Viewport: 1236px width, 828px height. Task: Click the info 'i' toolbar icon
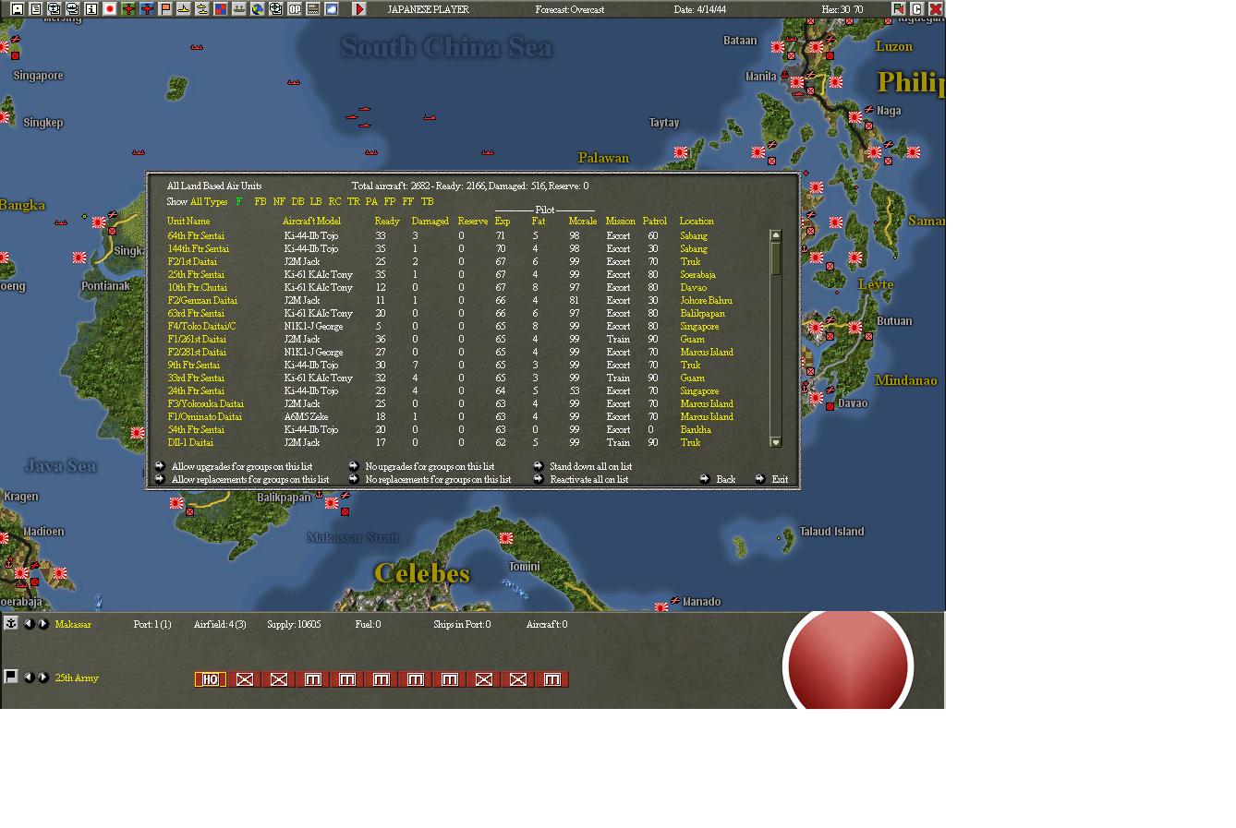(x=91, y=9)
